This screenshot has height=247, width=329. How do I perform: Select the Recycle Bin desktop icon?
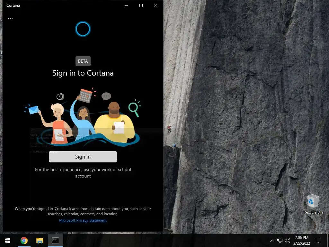point(313,204)
